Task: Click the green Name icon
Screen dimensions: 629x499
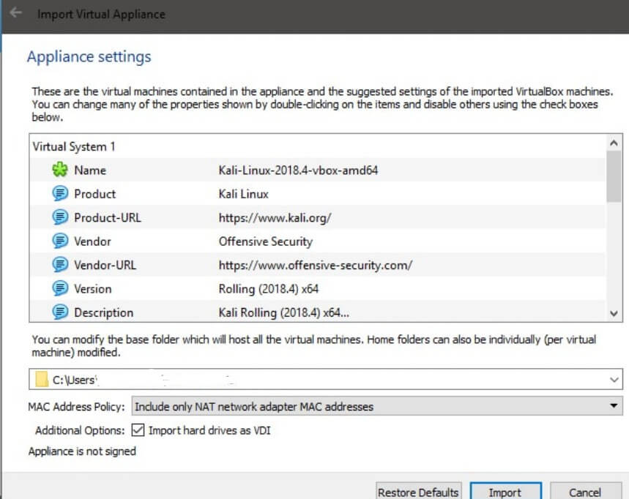Action: (x=59, y=170)
